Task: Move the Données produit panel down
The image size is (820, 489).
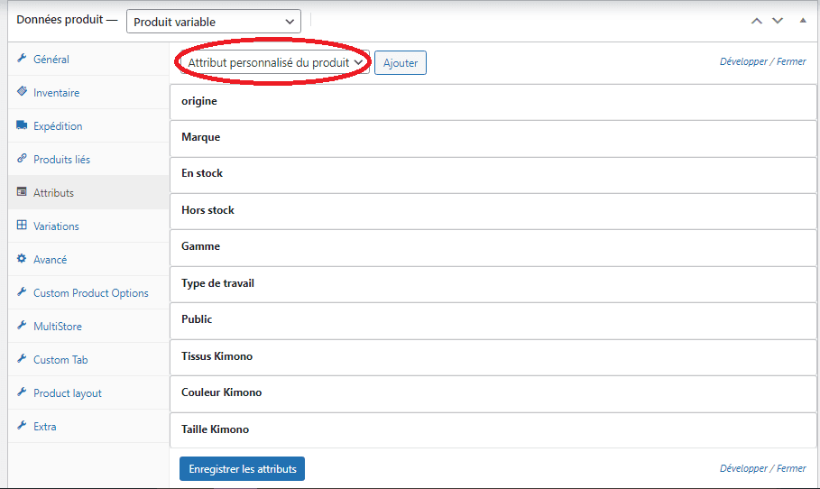Action: [778, 21]
